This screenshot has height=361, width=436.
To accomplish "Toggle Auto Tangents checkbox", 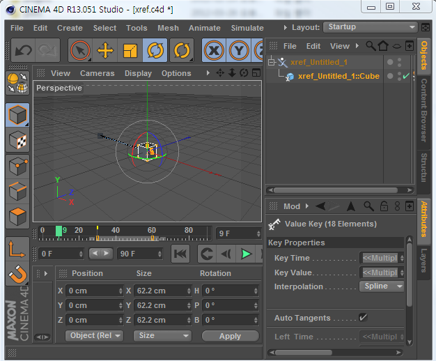I will coord(363,317).
